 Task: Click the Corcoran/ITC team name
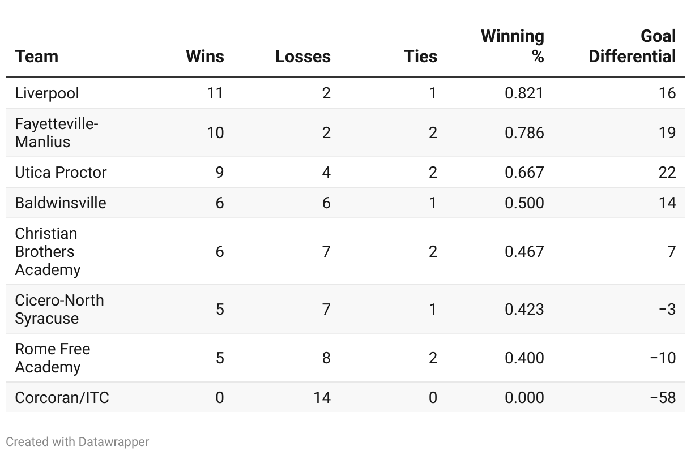(x=62, y=397)
